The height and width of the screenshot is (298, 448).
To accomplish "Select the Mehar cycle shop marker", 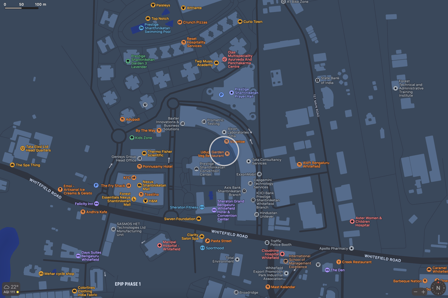I will click(41, 274).
